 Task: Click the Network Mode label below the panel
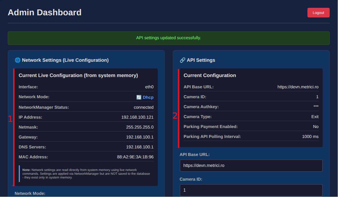tap(30, 194)
